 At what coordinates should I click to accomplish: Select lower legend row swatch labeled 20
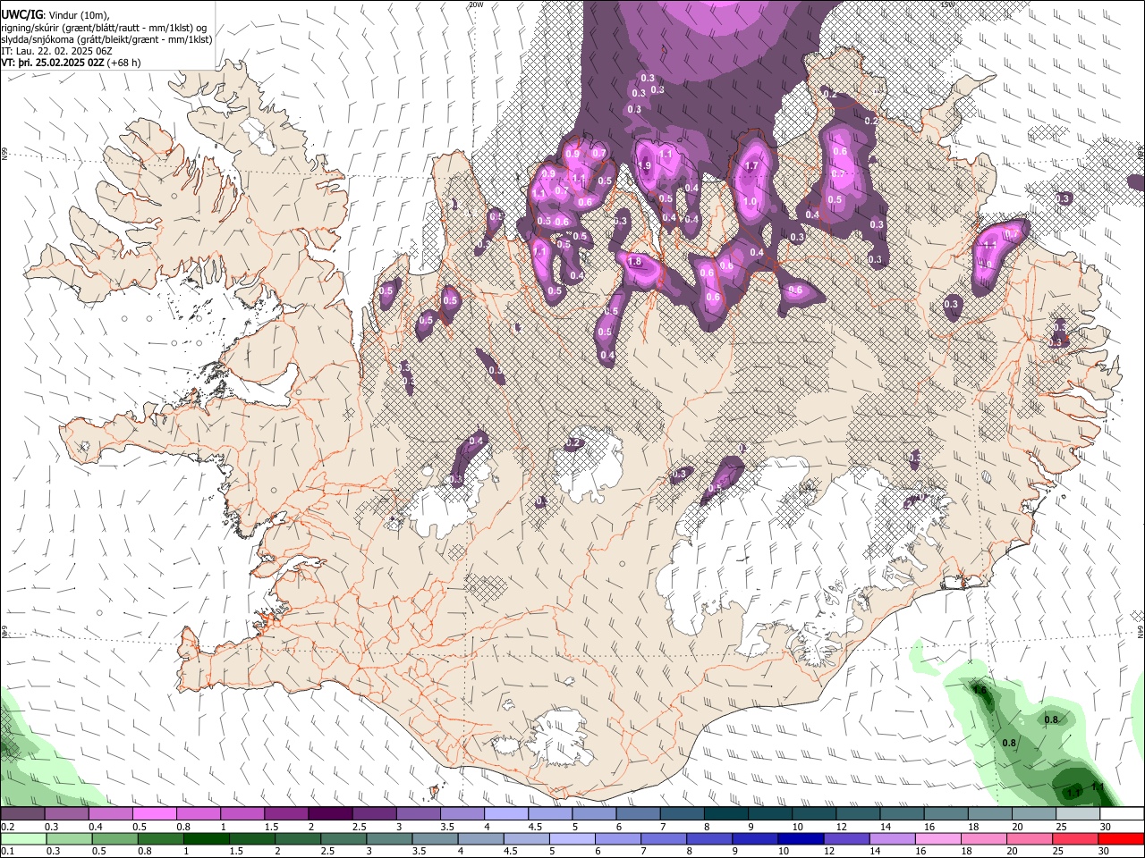click(1028, 839)
